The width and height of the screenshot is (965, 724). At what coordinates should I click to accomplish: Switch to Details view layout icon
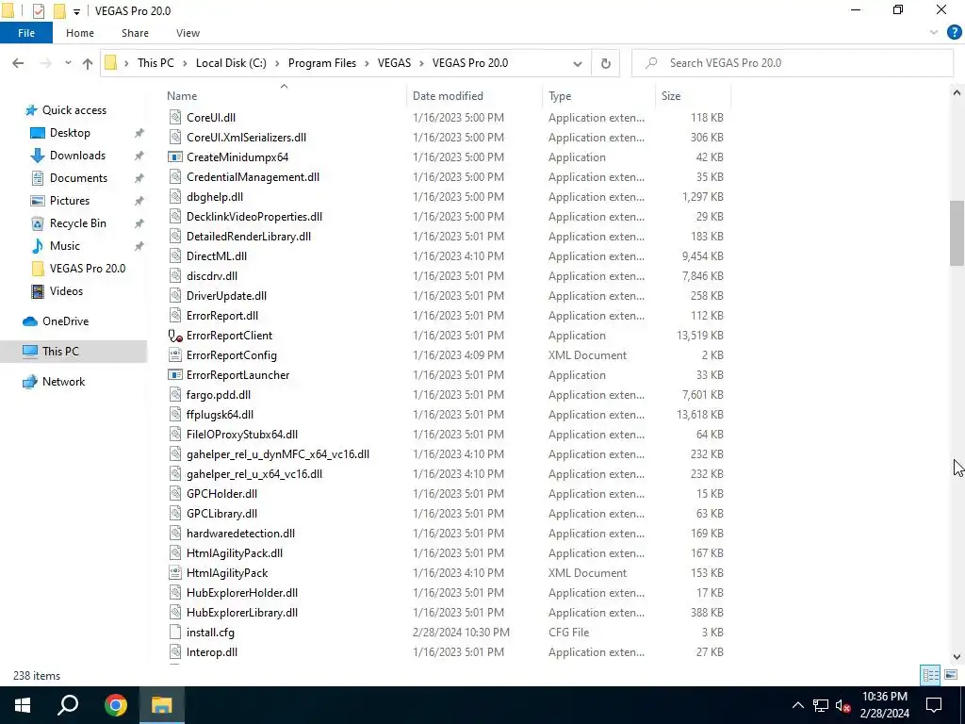point(930,675)
